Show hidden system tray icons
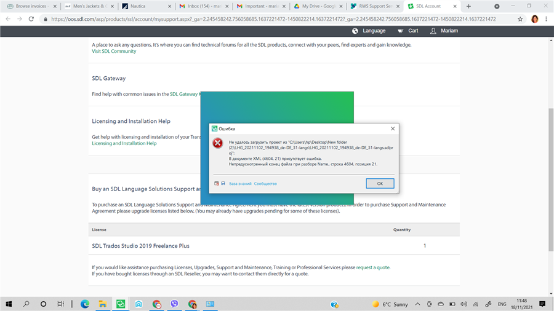Image resolution: width=554 pixels, height=311 pixels. 417,304
